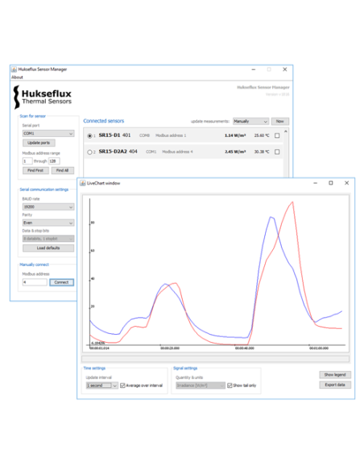Image resolution: width=364 pixels, height=471 pixels.
Task: Select the SR15-D1 sensor radio button
Action: (x=89, y=135)
